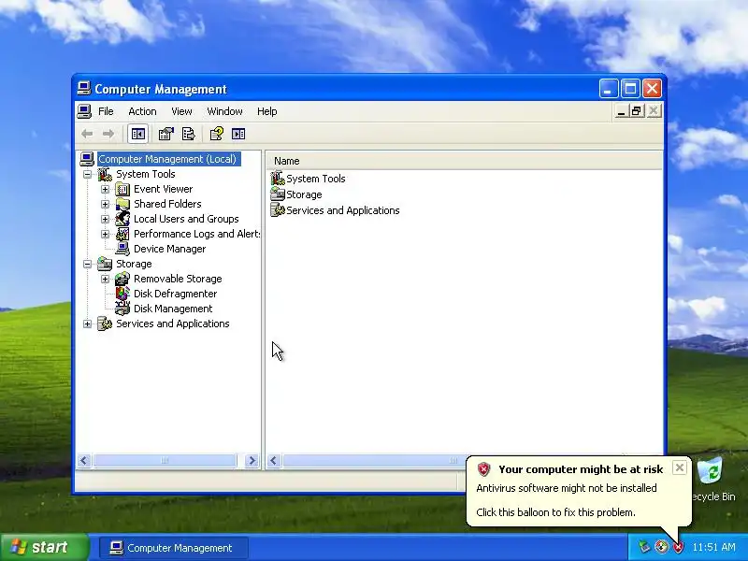Open the Properties toolbar icon
The width and height of the screenshot is (748, 561).
(166, 134)
